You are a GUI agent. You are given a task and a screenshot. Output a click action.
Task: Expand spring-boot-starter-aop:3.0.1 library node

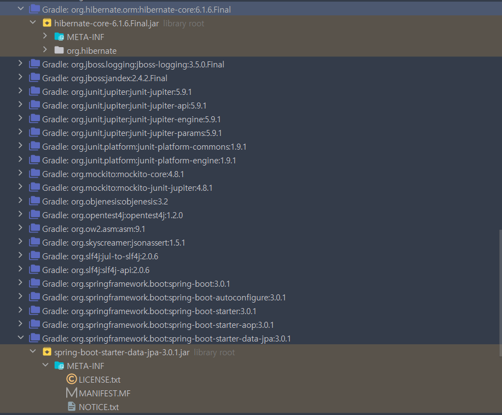(20, 324)
